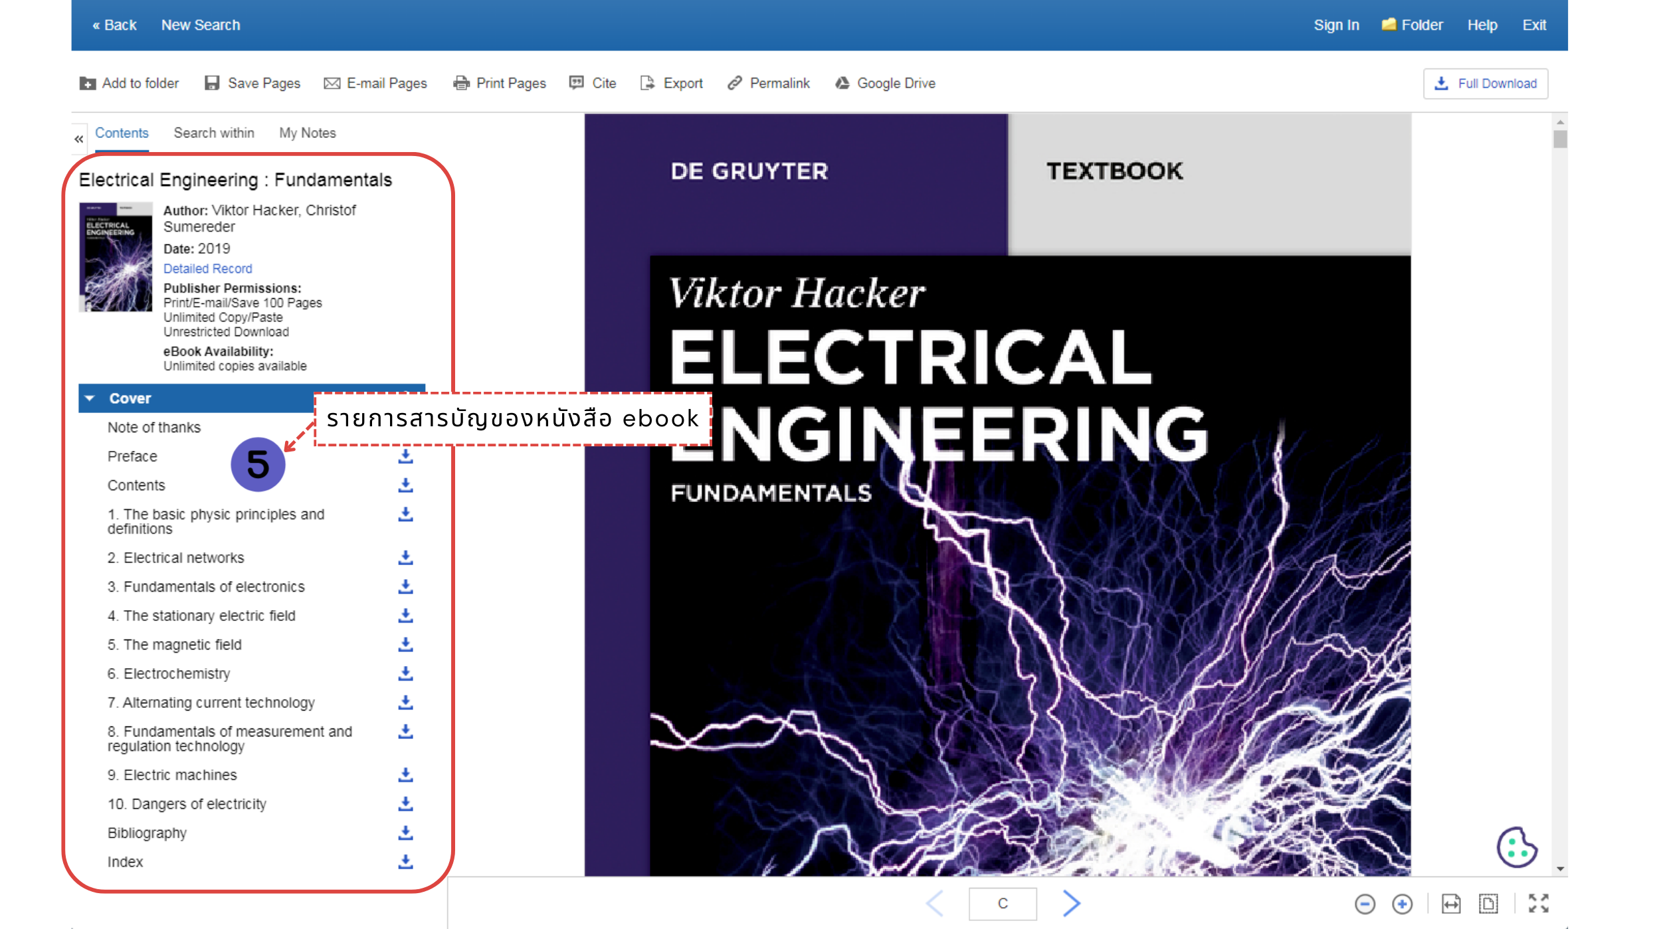This screenshot has width=1661, height=929.
Task: Click the book cover thumbnail
Action: (116, 257)
